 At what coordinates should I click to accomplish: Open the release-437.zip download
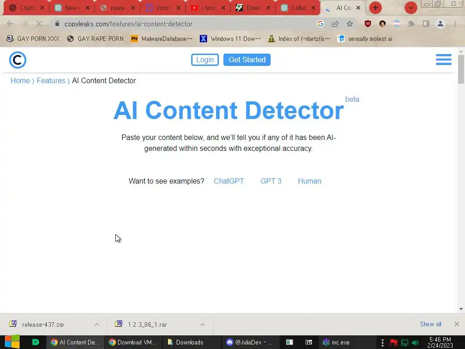[43, 324]
